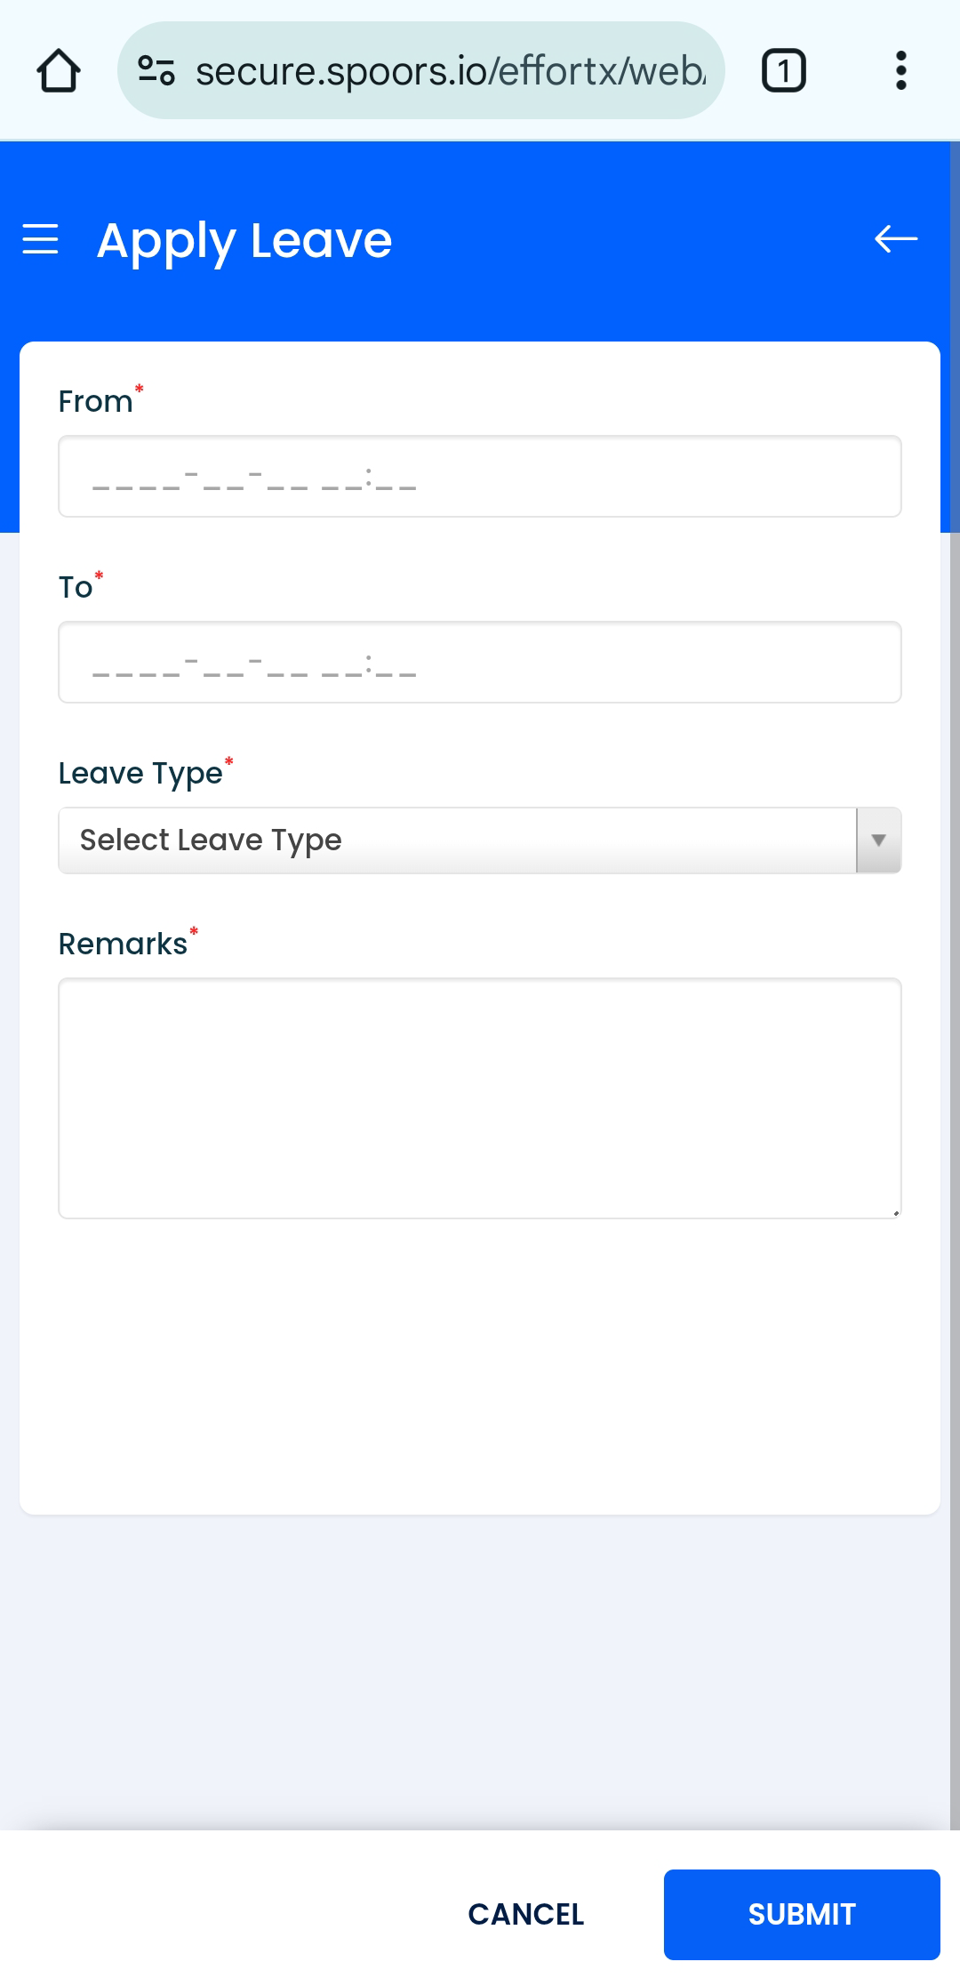The image size is (960, 1986).
Task: Open site settings icon in address bar
Action: (156, 70)
